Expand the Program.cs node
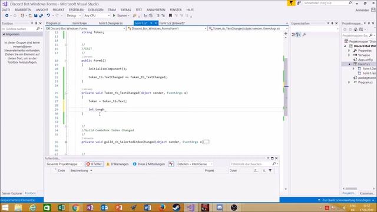377x212 pixels. tap(349, 82)
